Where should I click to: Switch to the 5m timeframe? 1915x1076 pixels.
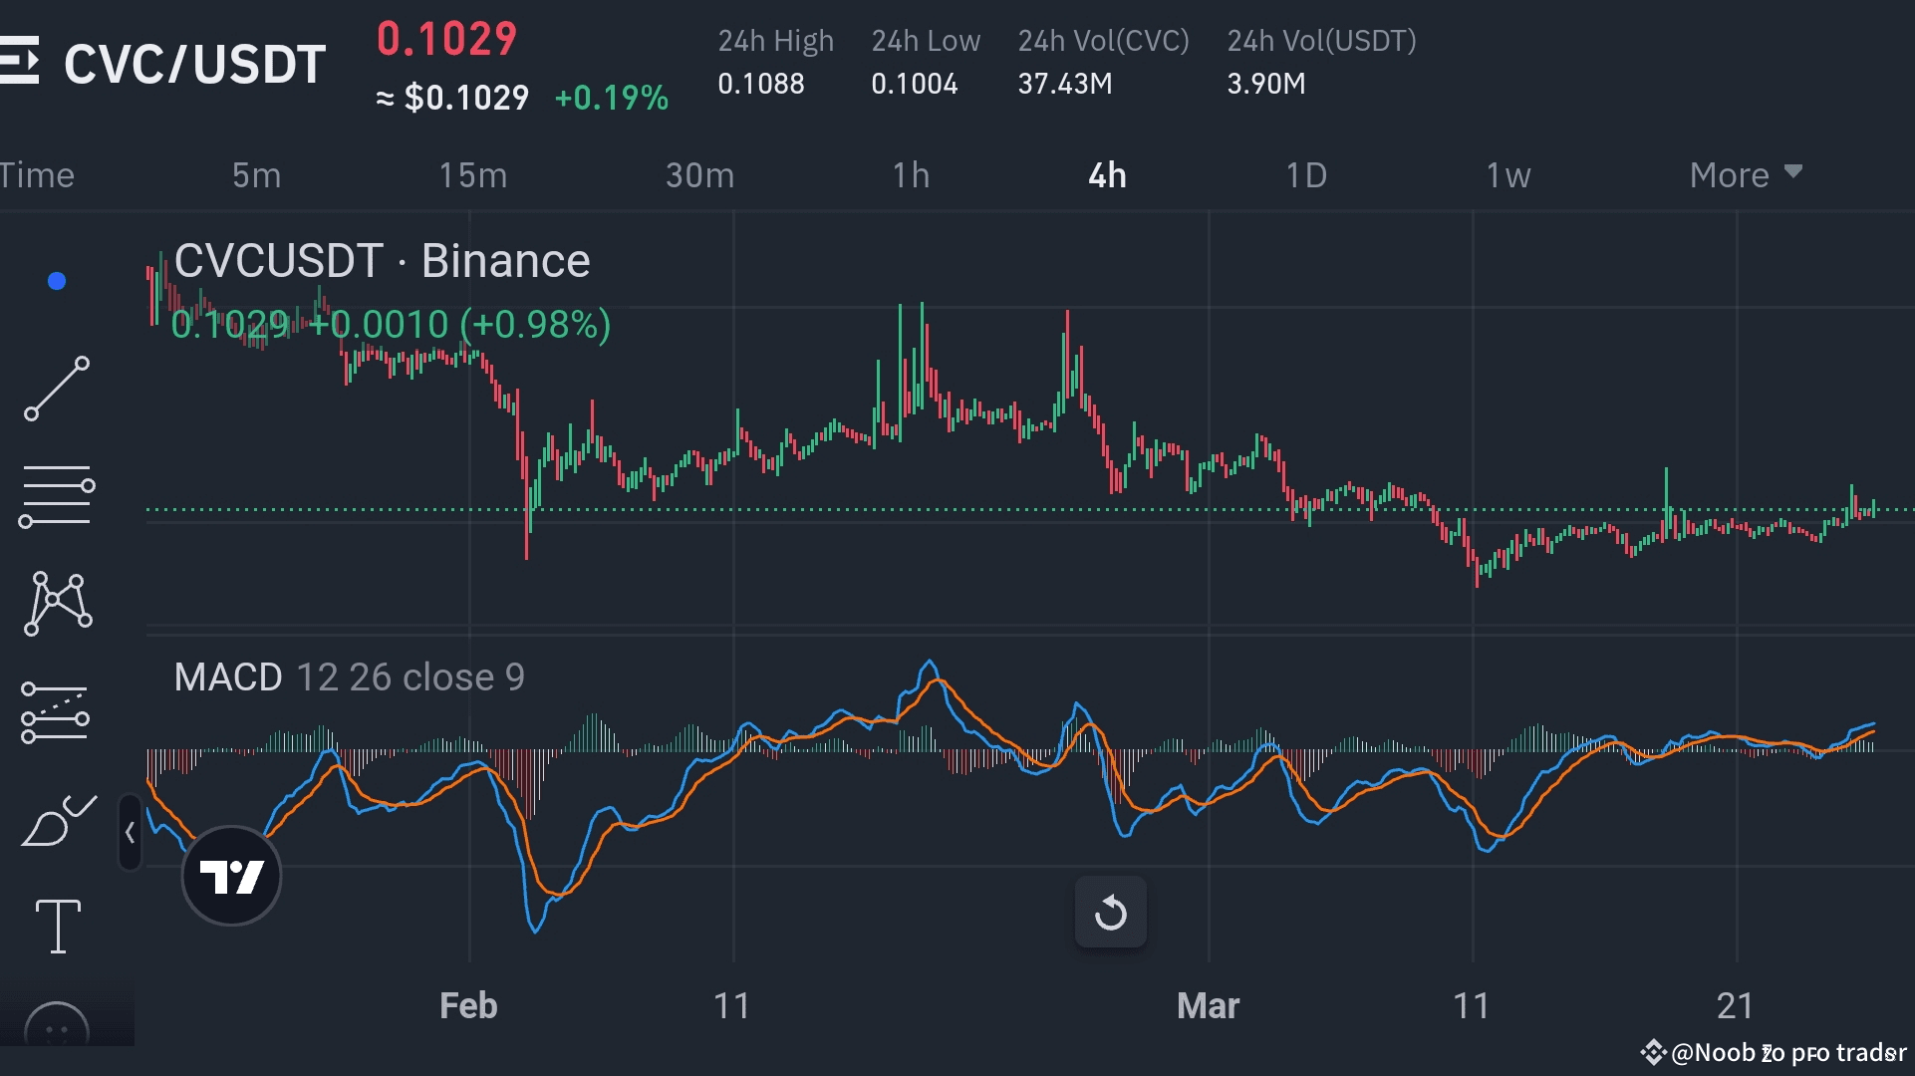coord(256,175)
